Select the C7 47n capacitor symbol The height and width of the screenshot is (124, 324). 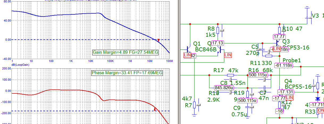tap(265, 88)
